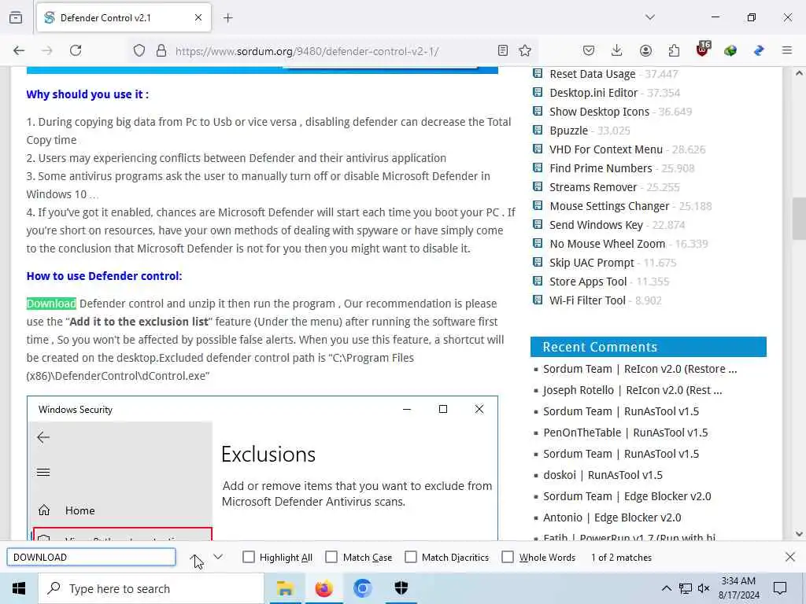
Task: Click the address bar URL
Action: [x=307, y=51]
